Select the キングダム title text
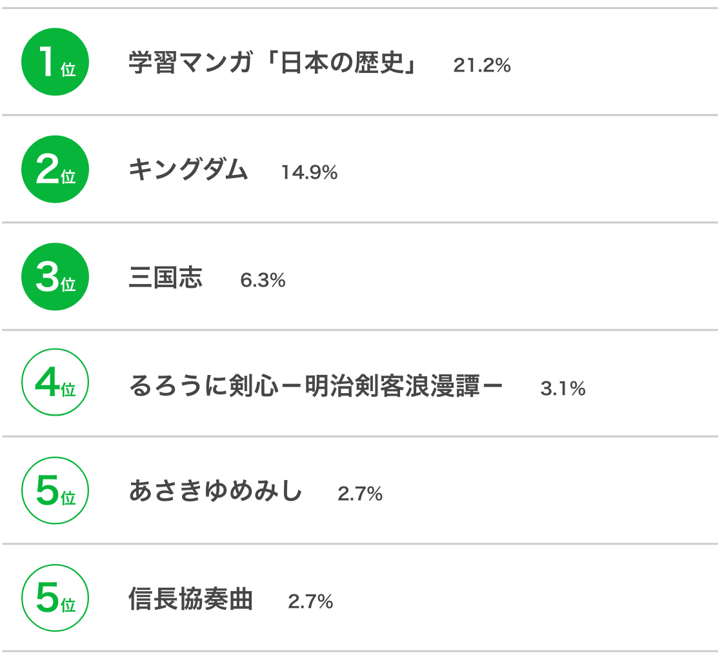This screenshot has width=724, height=666. [x=188, y=170]
